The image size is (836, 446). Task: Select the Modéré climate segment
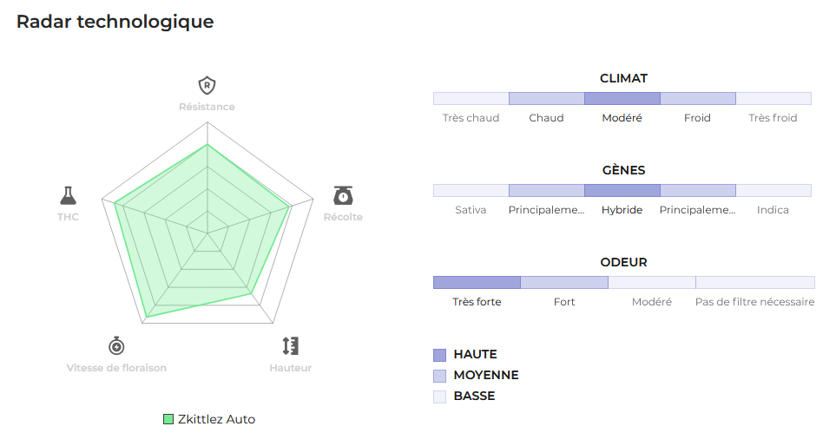[x=622, y=98]
